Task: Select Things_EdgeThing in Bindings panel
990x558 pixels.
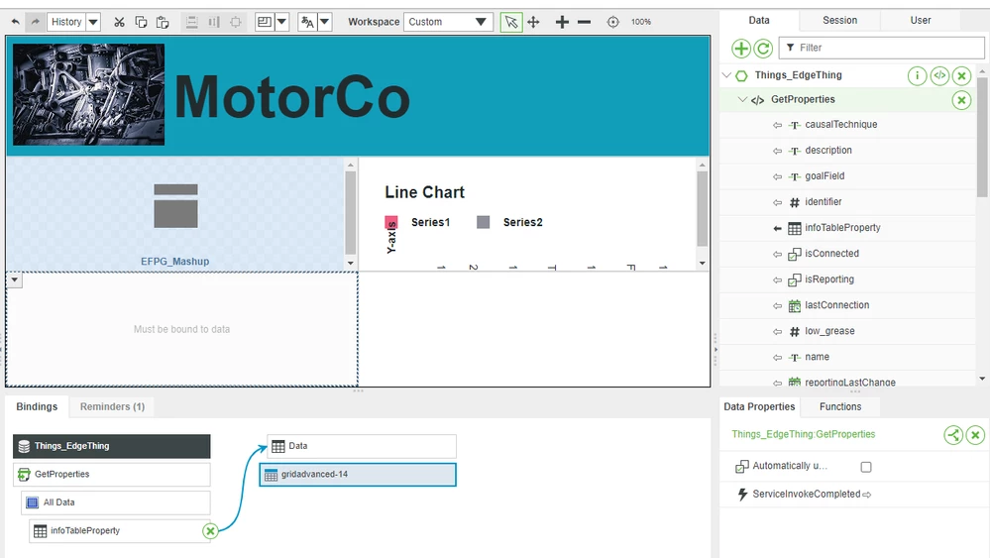Action: [x=112, y=446]
